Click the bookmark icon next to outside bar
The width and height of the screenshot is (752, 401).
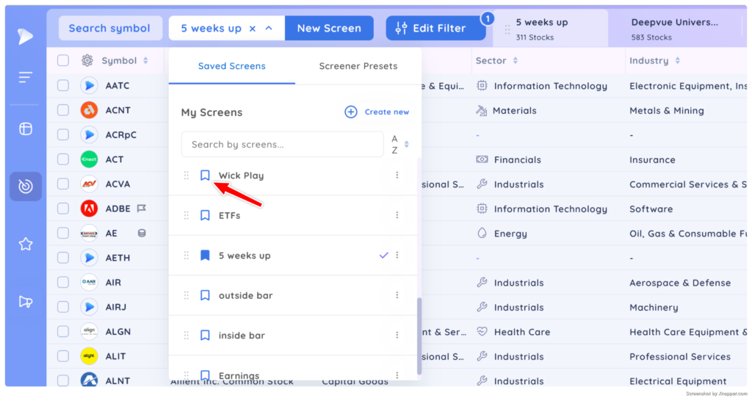205,295
